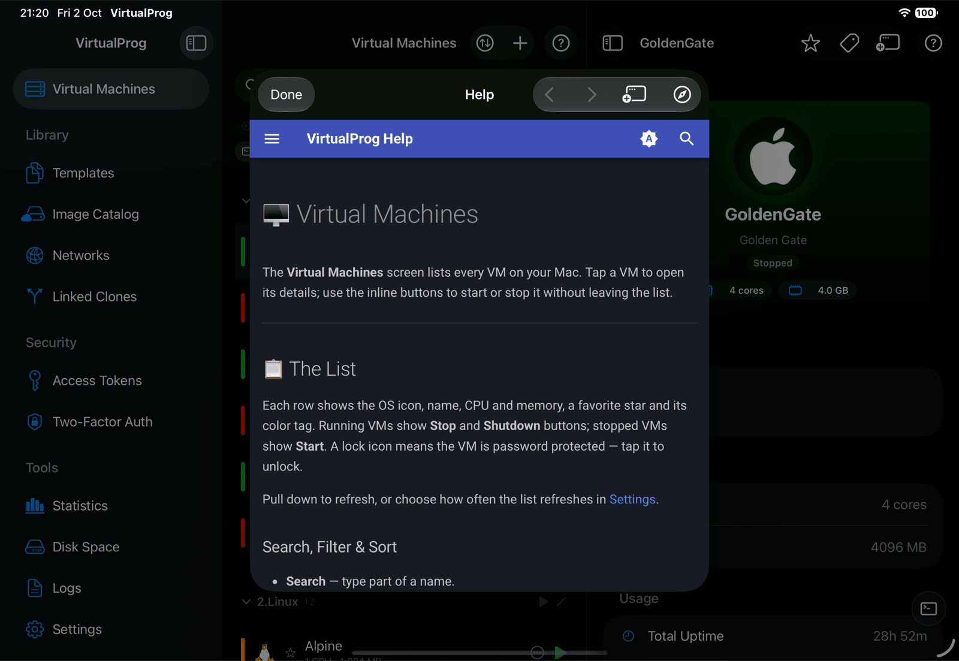
Task: Favorite the Alpine VM star
Action: pos(291,653)
